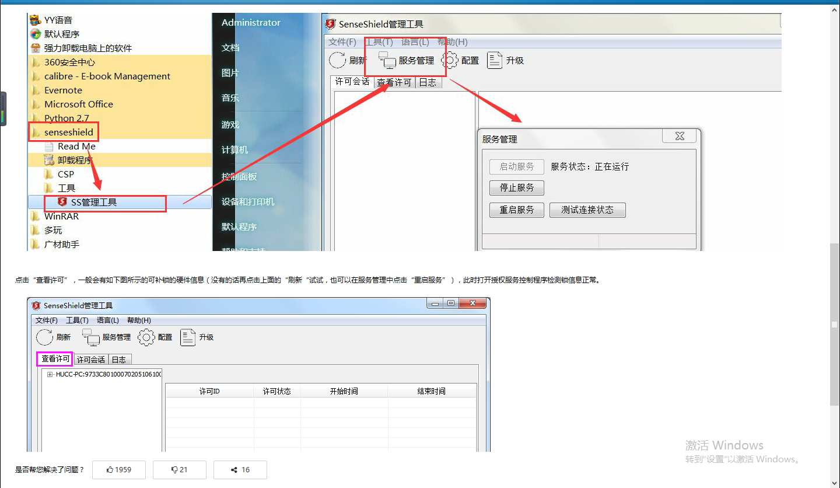
Task: Click the folder icon next to CSP
Action: click(49, 174)
